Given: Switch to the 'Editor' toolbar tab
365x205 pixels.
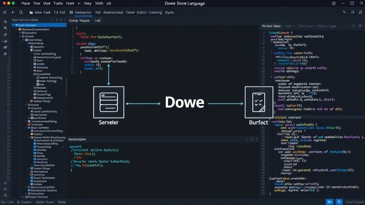Looking at the screenshot, I should point(142,12).
